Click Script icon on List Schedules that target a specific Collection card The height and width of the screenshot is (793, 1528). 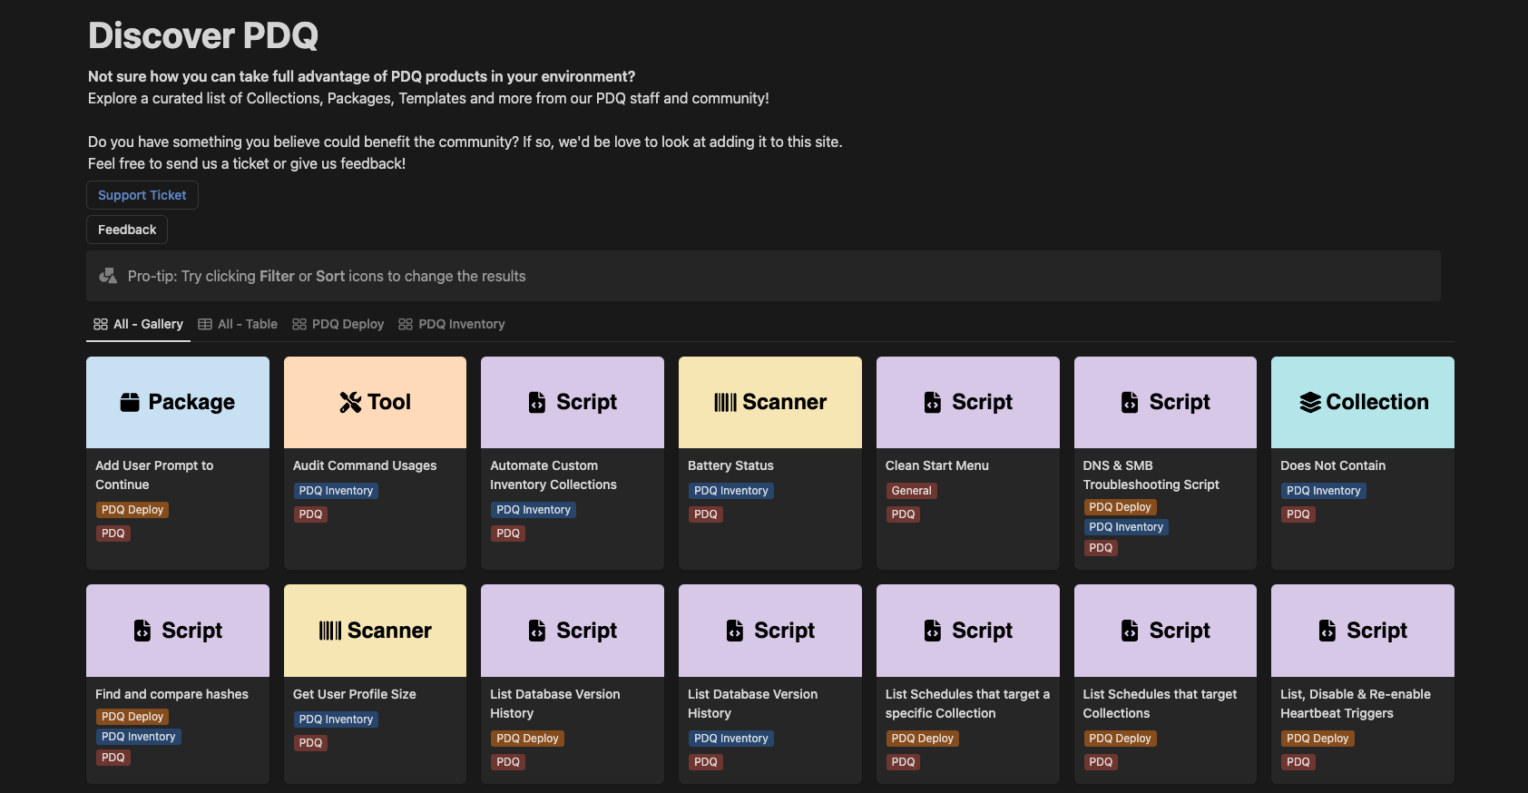[x=933, y=631]
